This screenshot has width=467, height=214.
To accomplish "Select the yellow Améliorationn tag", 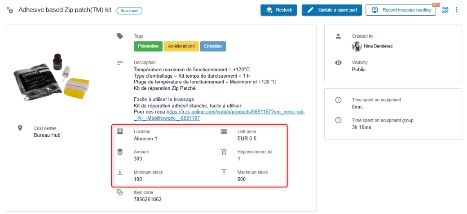I will (181, 46).
